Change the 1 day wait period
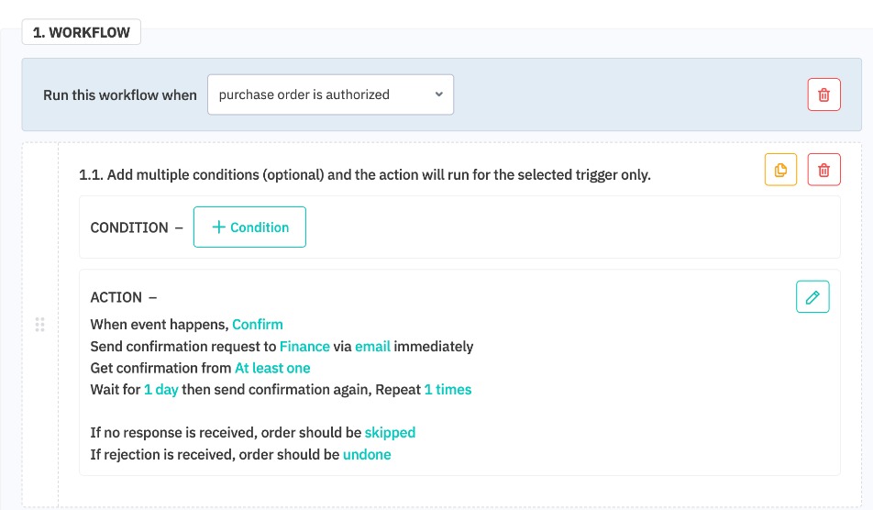Viewport: 873px width, 510px height. click(160, 390)
